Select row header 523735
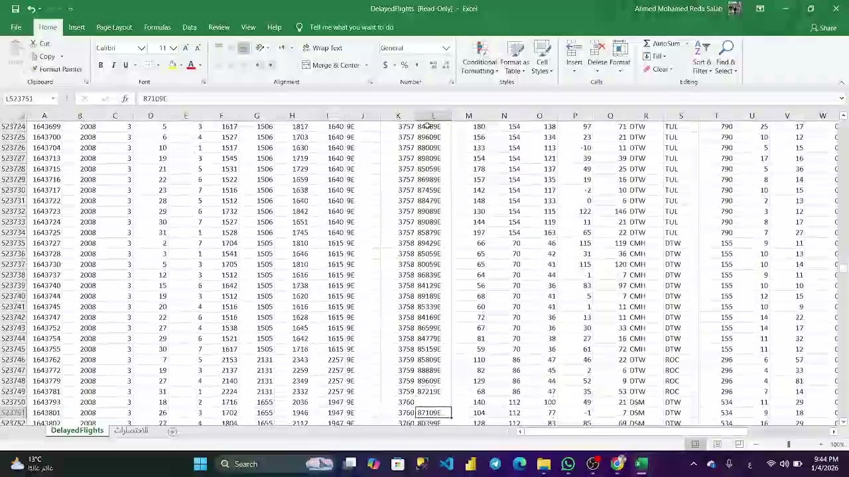Screen dimensions: 849x477 point(13,243)
